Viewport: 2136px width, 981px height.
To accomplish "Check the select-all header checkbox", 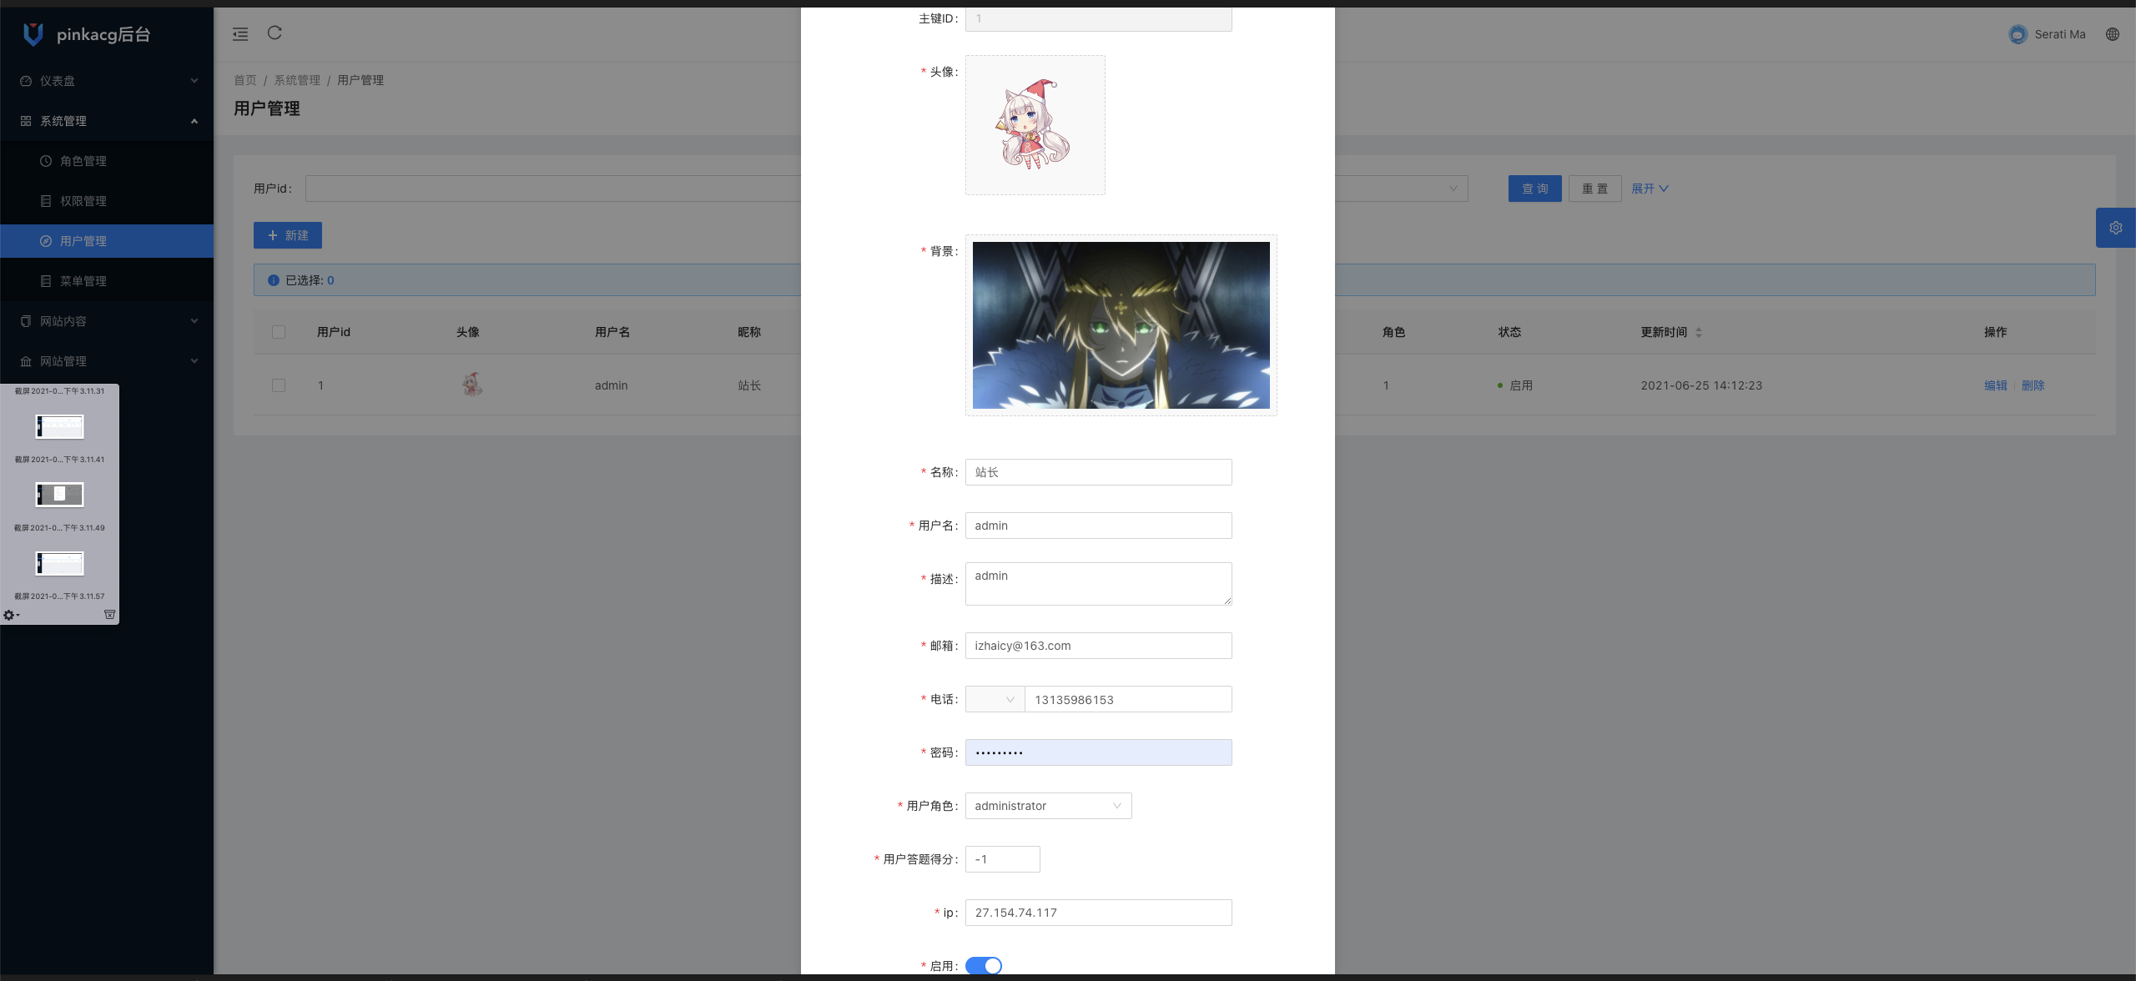I will tap(279, 332).
